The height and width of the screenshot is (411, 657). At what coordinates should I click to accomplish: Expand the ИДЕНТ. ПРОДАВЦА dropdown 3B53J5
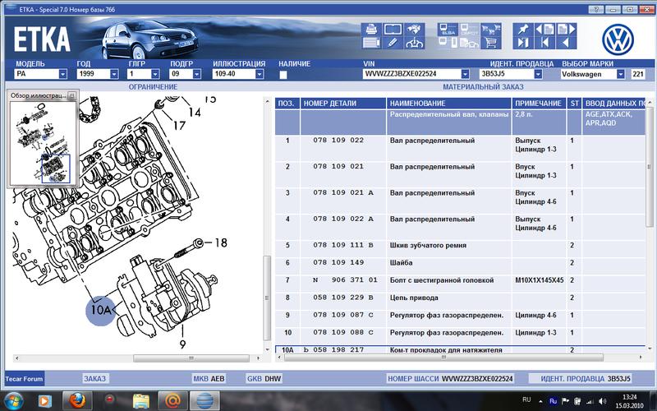click(539, 74)
